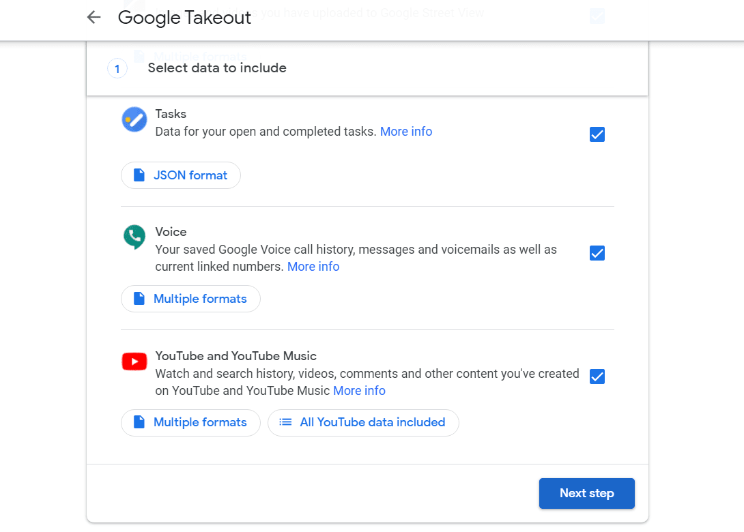744x532 pixels.
Task: Click the list icon on All YouTube data included
Action: tap(285, 422)
